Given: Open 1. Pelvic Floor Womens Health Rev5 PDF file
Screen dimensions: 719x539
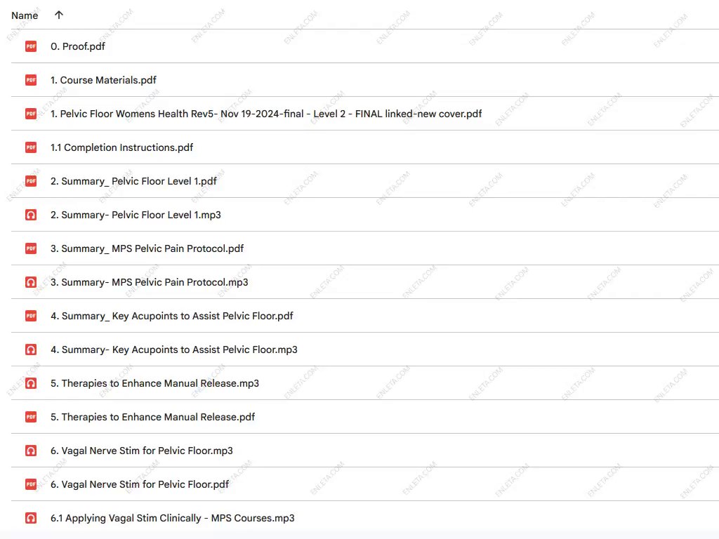Looking at the screenshot, I should pyautogui.click(x=266, y=114).
